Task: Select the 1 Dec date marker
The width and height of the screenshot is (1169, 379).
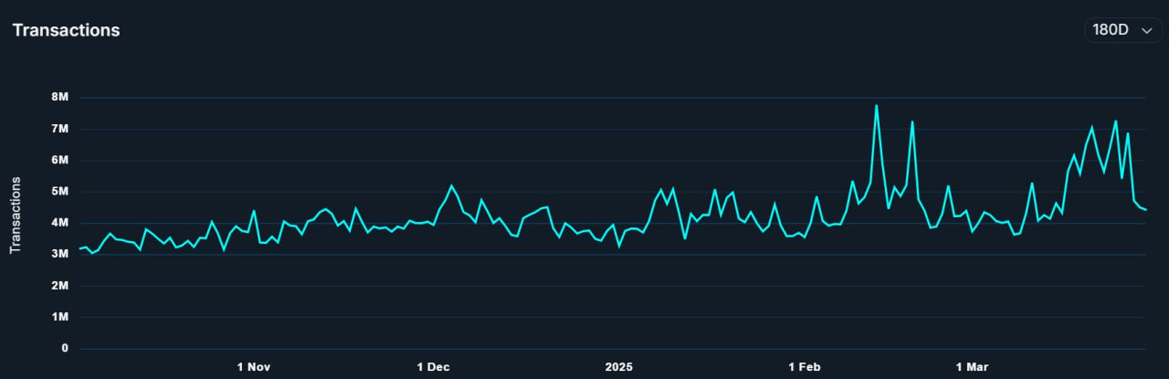Action: tap(433, 367)
